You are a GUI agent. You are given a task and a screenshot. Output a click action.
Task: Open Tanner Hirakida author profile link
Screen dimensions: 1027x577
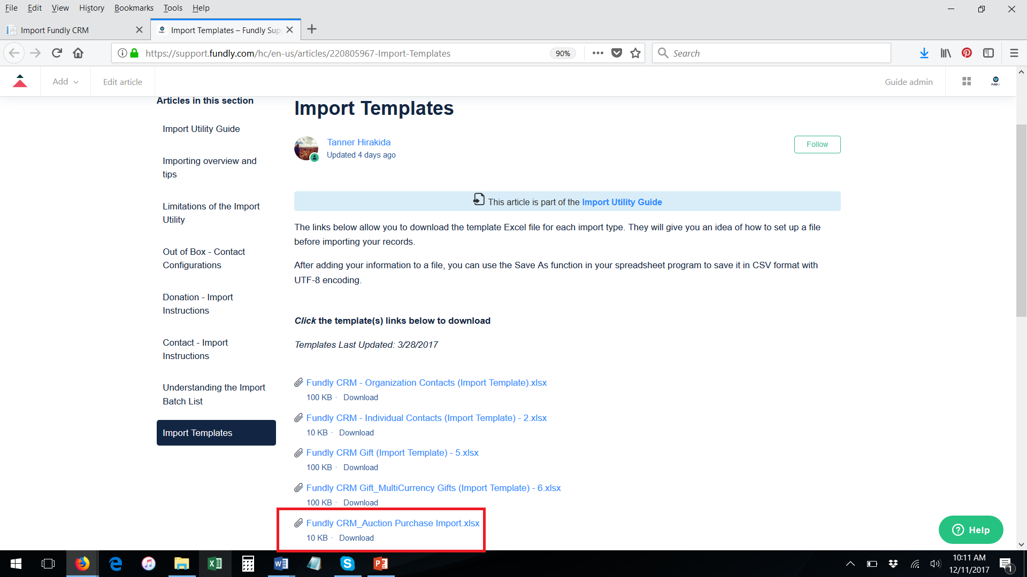click(x=358, y=142)
